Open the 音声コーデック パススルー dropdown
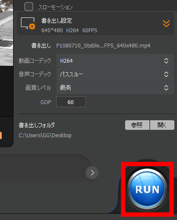The height and width of the screenshot is (220, 177). (115, 74)
